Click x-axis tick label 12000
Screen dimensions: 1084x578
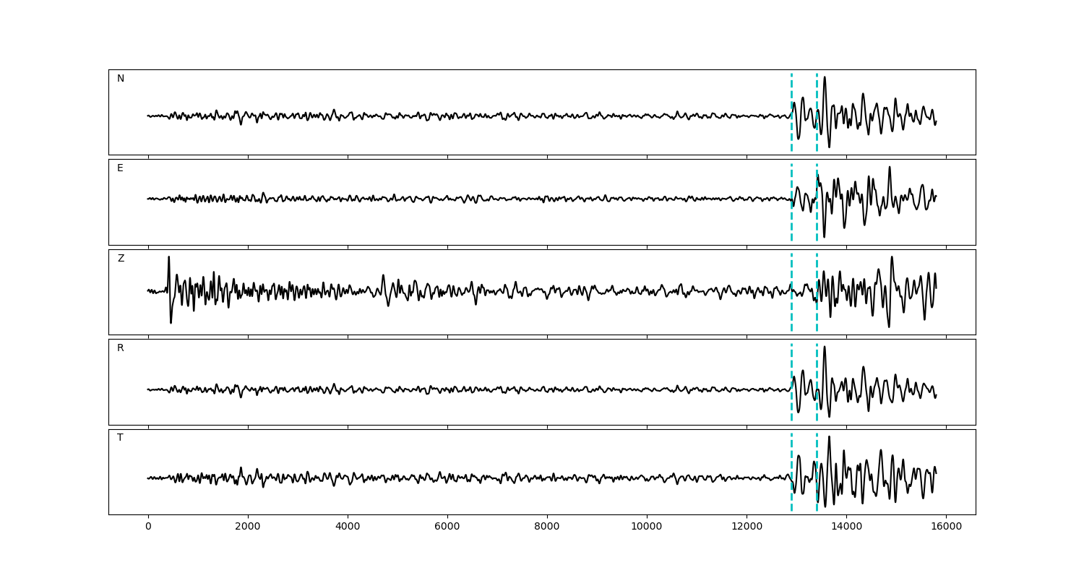pyautogui.click(x=747, y=527)
